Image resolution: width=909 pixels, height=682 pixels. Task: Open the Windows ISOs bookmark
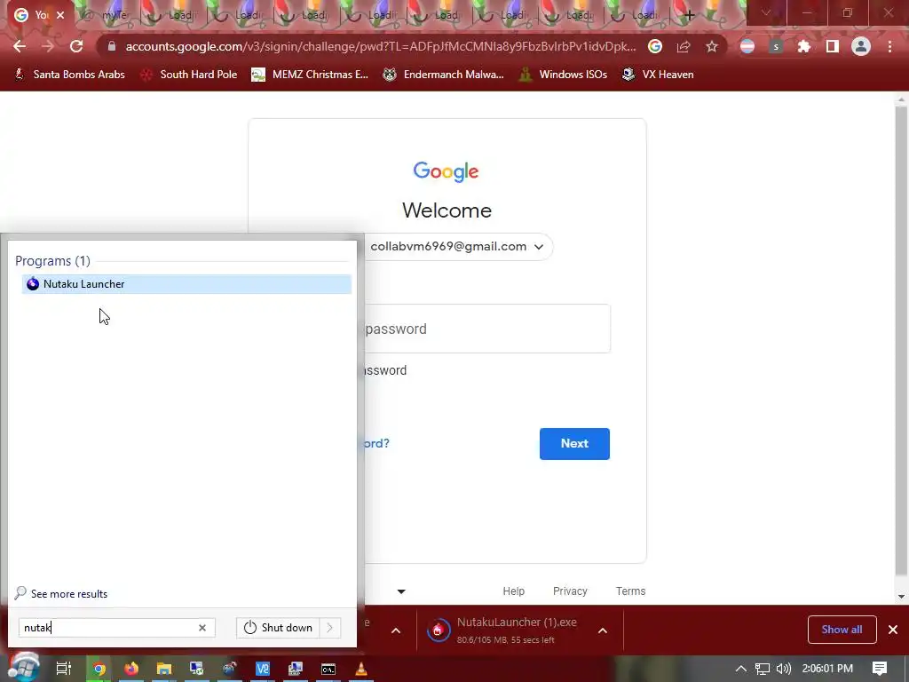pyautogui.click(x=564, y=75)
